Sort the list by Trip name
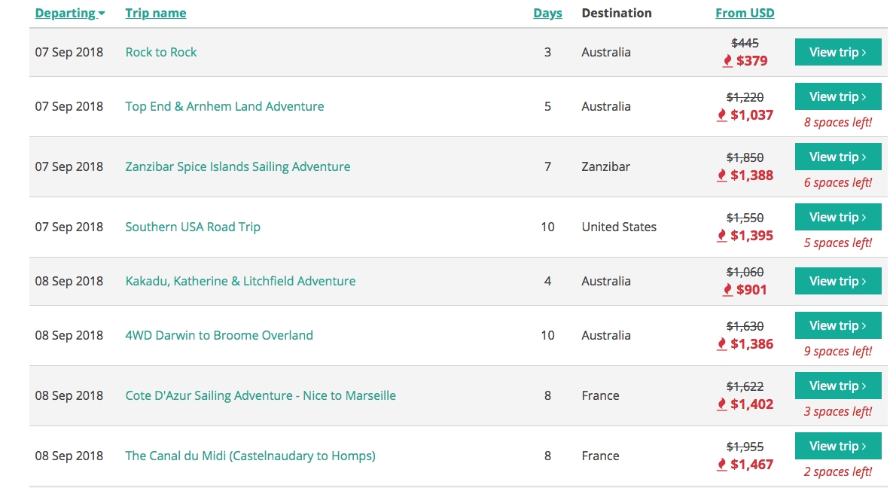This screenshot has width=893, height=488. coord(155,13)
